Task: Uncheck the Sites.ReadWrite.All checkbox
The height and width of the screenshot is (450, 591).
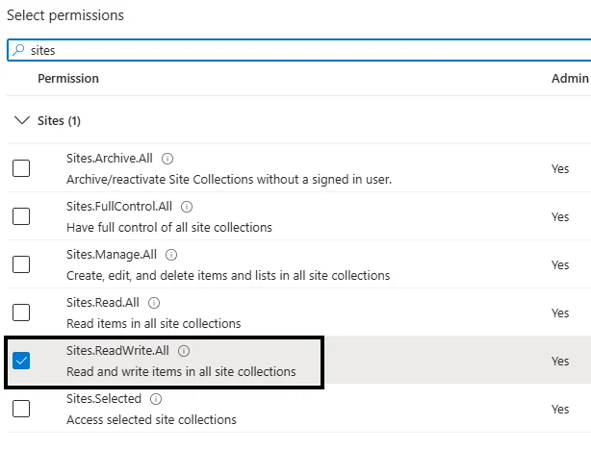Action: pyautogui.click(x=21, y=361)
